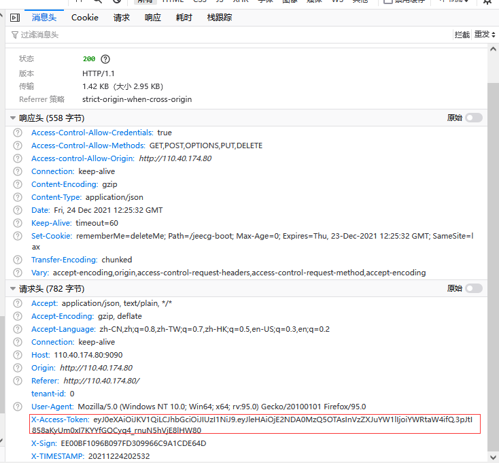Click the X-Sign header name
This screenshot has width=499, height=463.
(x=44, y=443)
